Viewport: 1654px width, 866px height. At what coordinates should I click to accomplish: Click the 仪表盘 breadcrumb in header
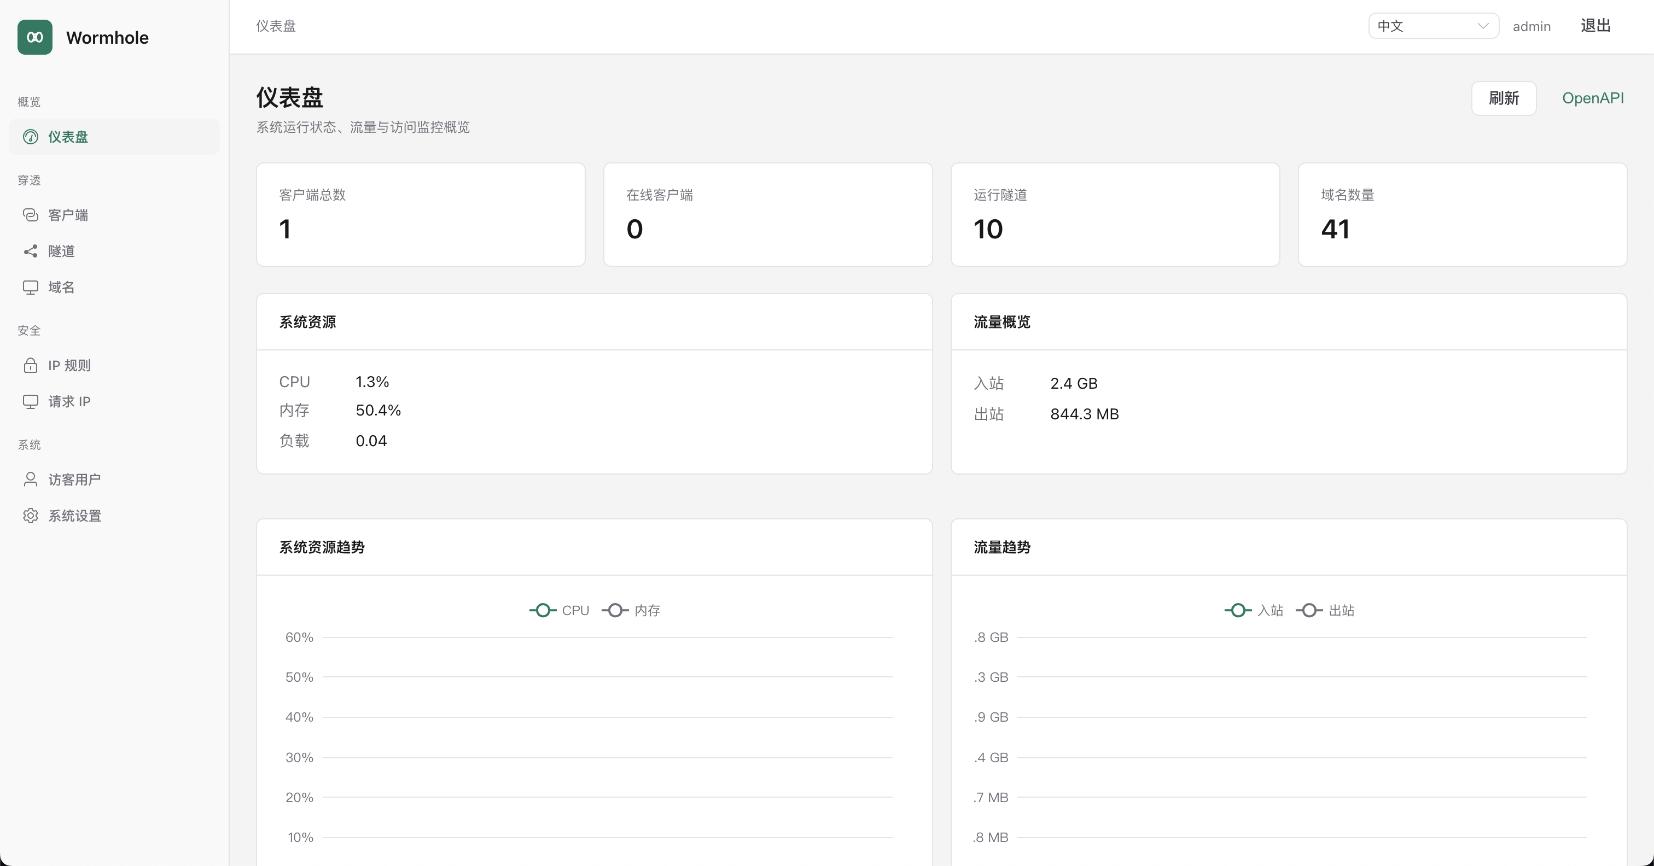(276, 26)
